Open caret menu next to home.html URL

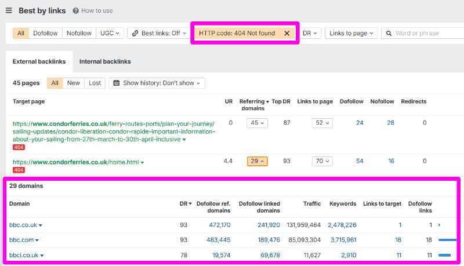[x=142, y=162]
